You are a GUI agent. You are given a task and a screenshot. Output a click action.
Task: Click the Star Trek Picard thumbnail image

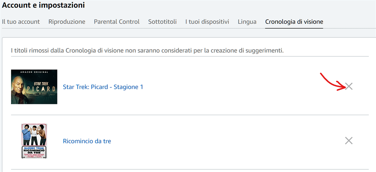tap(34, 87)
